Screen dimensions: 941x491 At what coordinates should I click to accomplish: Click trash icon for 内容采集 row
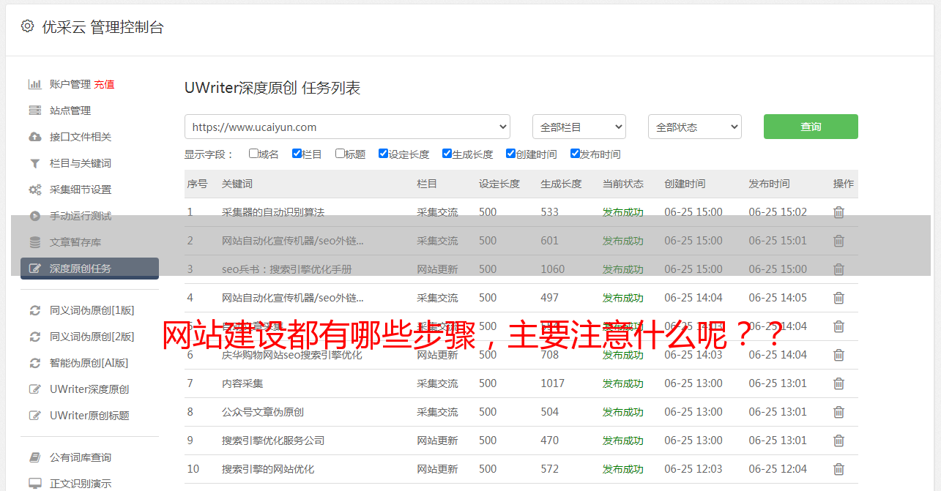pyautogui.click(x=838, y=383)
